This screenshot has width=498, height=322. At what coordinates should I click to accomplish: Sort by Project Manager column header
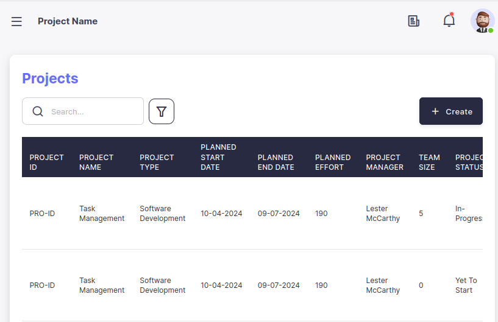point(385,162)
